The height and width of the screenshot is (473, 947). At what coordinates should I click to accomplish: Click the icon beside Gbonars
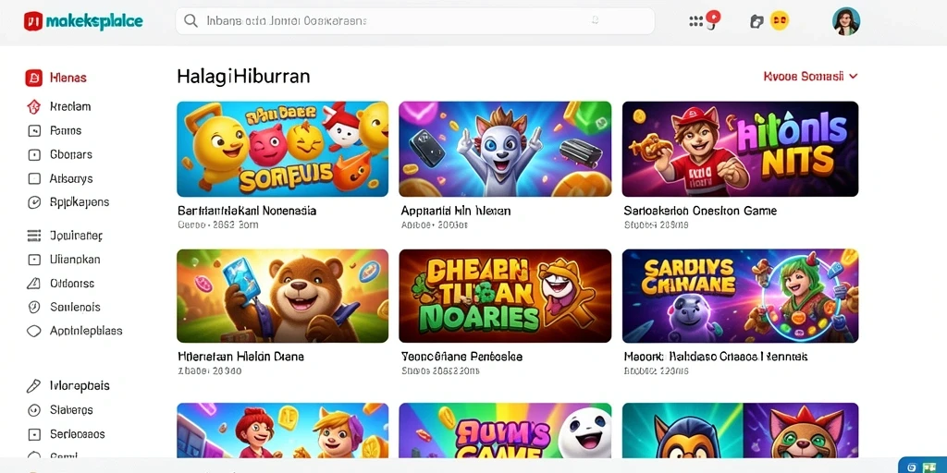click(34, 154)
